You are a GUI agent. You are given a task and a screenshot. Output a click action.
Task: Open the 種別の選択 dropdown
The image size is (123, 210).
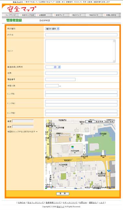[52, 29]
